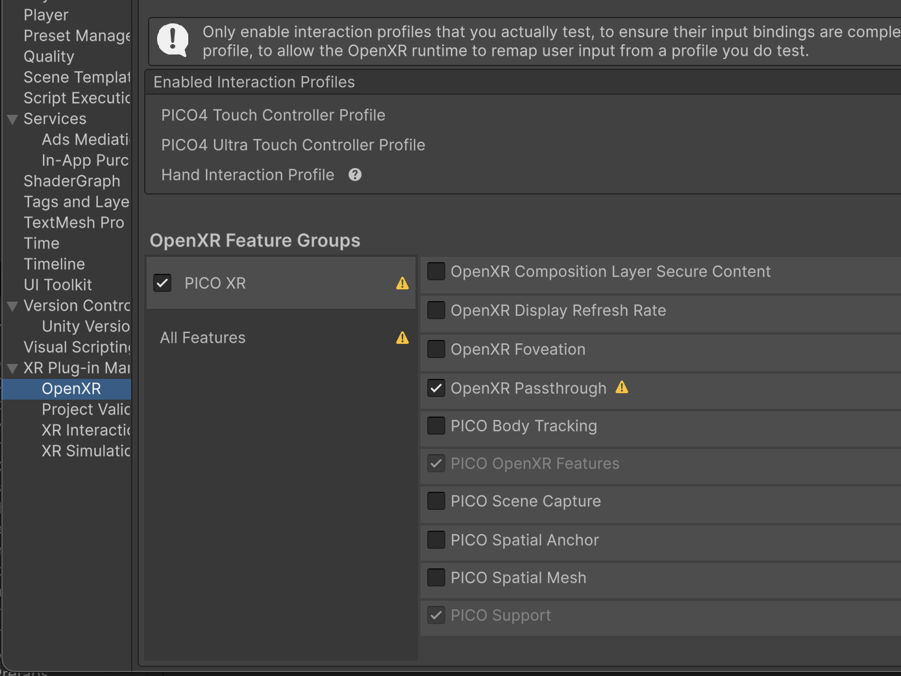Click the Hand Interaction Profile help icon
901x676 pixels.
pos(355,175)
